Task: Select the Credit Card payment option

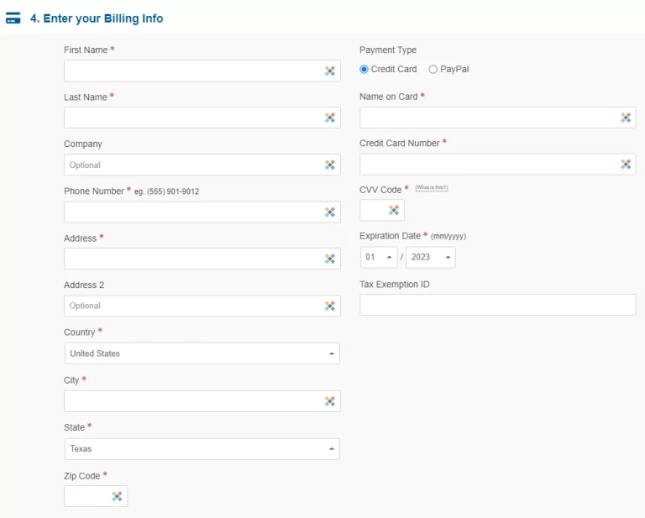Action: click(x=364, y=70)
